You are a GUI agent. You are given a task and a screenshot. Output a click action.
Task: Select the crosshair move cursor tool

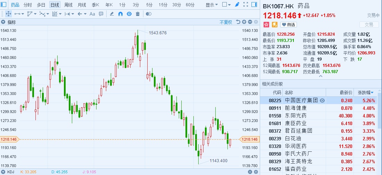(8, 14)
